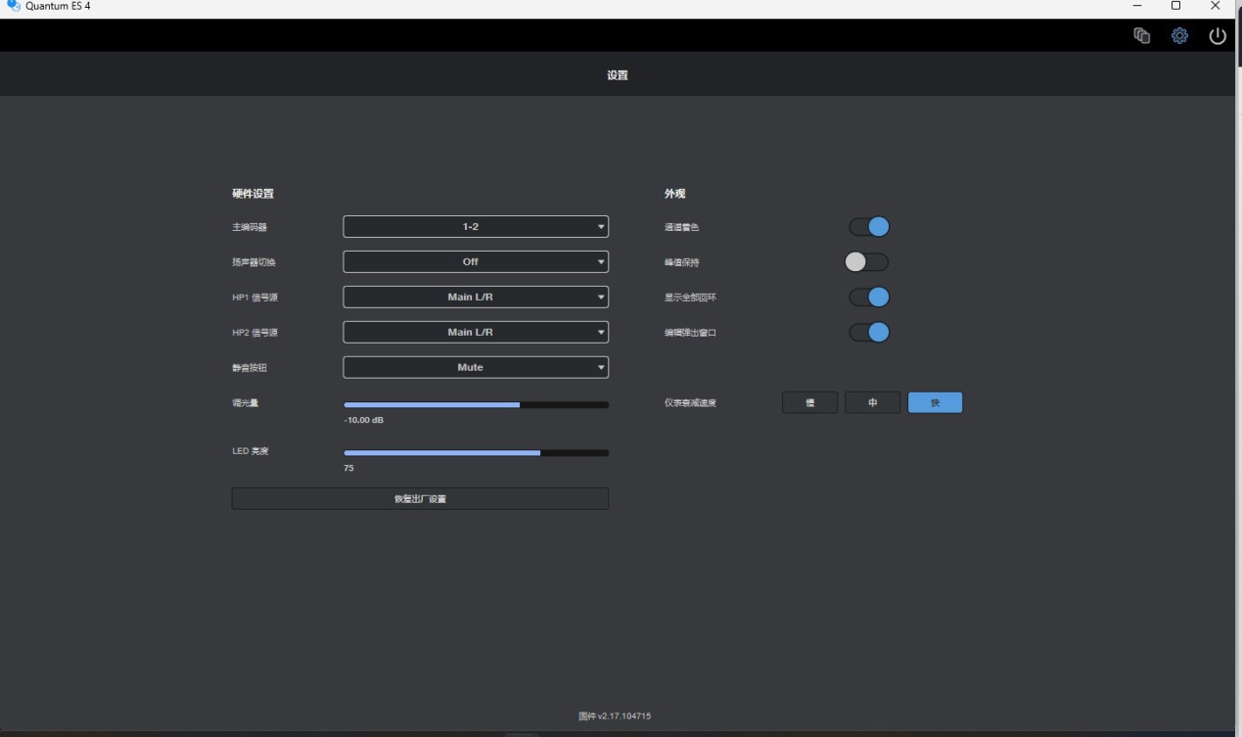Select 快 meter decay speed
Screen dimensions: 1242x737
[x=935, y=403]
